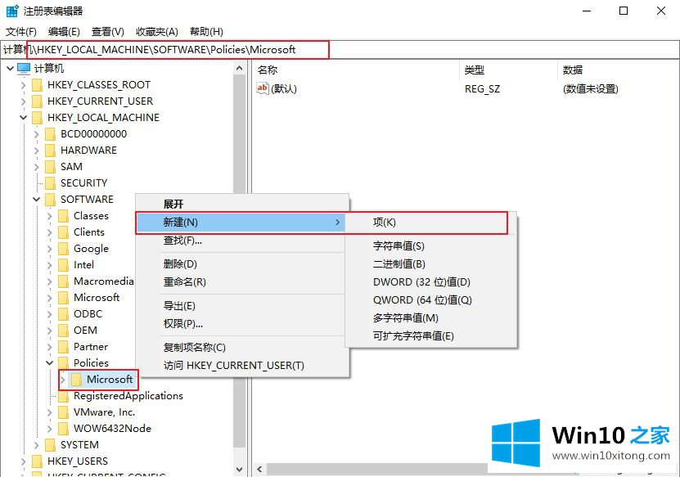
Task: Click the Clients folder icon
Action: tap(64, 232)
